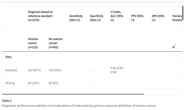Select the Sensitivity (95% CI) column header
The height and width of the screenshot is (110, 184).
76,18
